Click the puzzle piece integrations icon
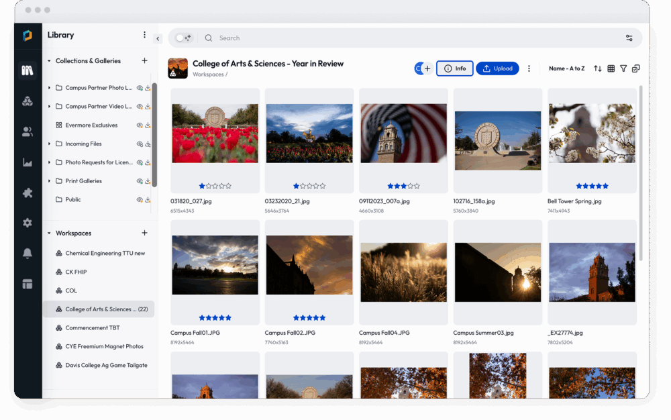The height and width of the screenshot is (420, 671). click(28, 193)
